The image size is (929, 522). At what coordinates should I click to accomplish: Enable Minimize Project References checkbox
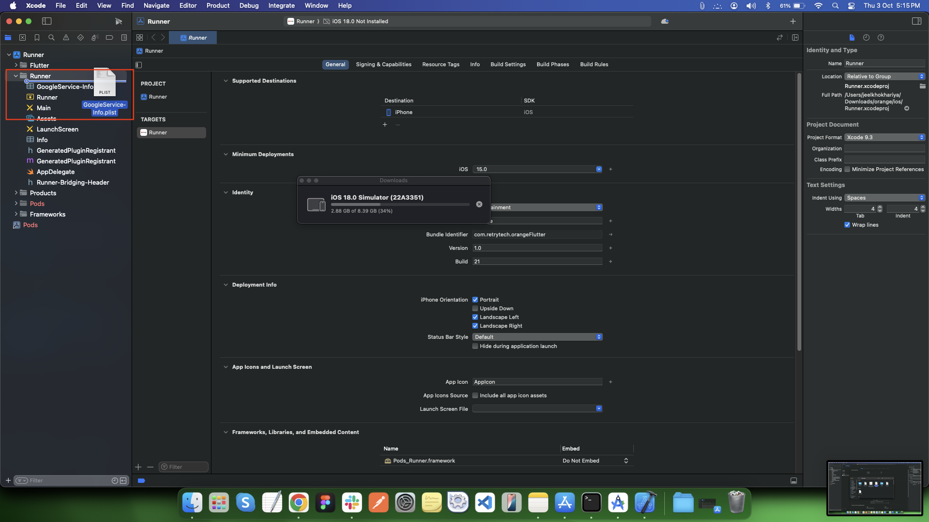coord(847,169)
